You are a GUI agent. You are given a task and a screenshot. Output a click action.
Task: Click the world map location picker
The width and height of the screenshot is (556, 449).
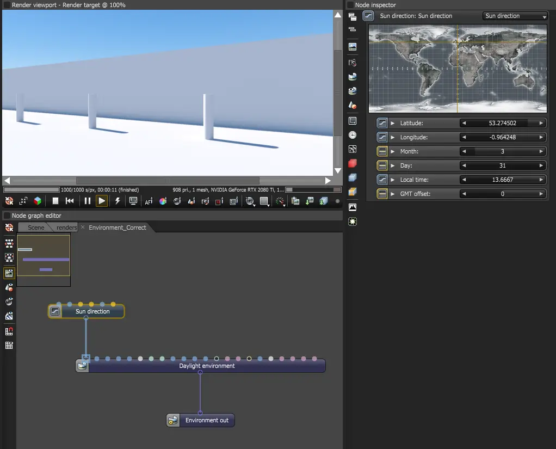coord(458,69)
